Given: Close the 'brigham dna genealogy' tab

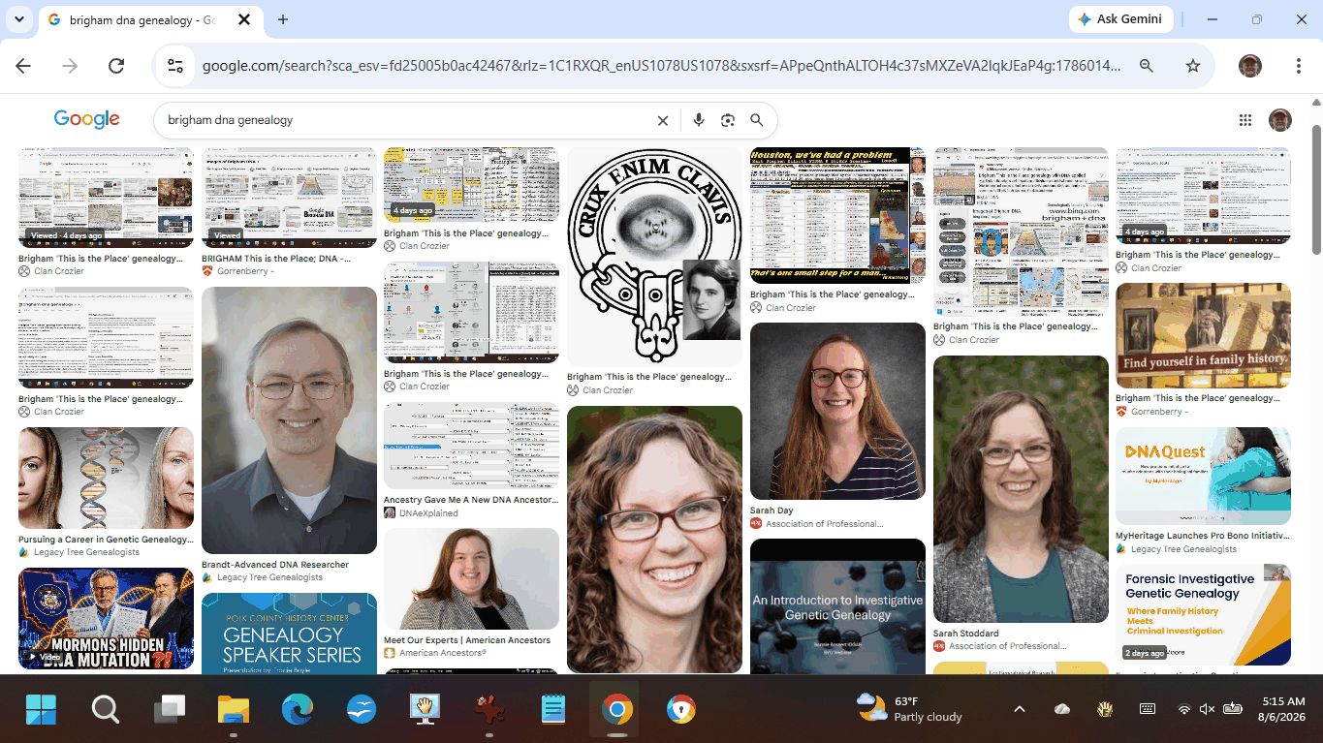Looking at the screenshot, I should pos(244,19).
